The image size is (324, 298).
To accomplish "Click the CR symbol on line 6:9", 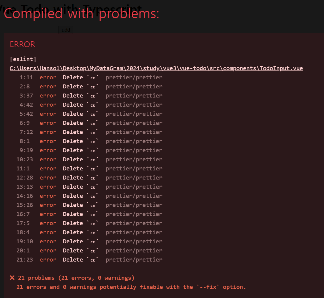I will point(92,124).
